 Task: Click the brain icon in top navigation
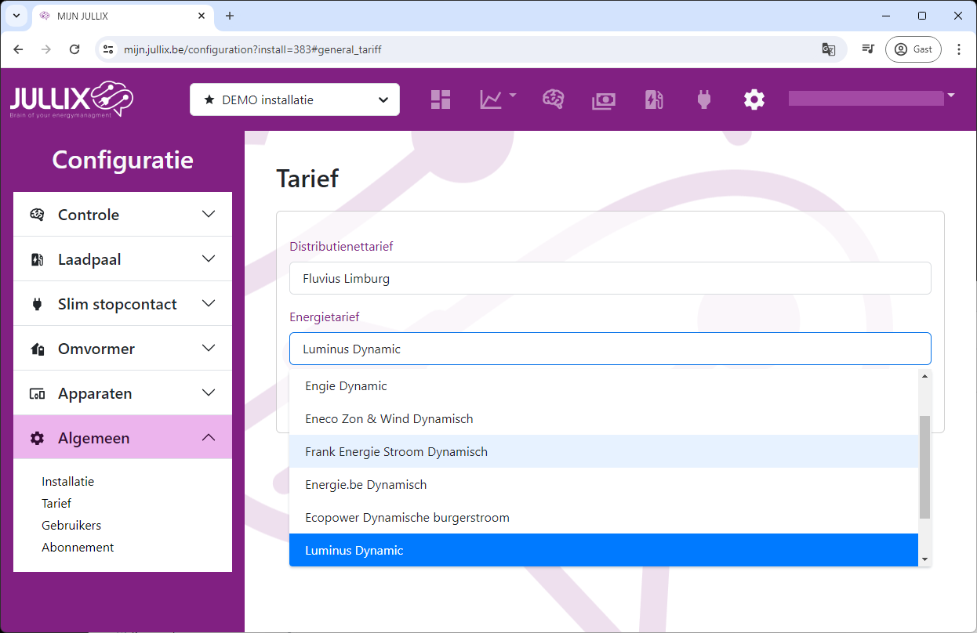pos(554,99)
